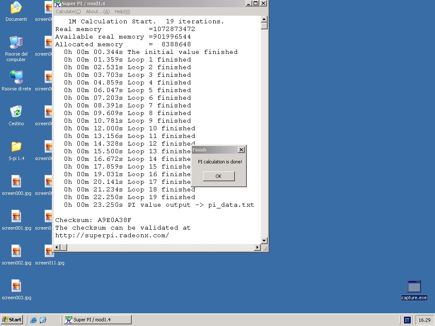Click the horizontal scrollbar right arrow
Screen dimensions: 435x326
[257, 247]
